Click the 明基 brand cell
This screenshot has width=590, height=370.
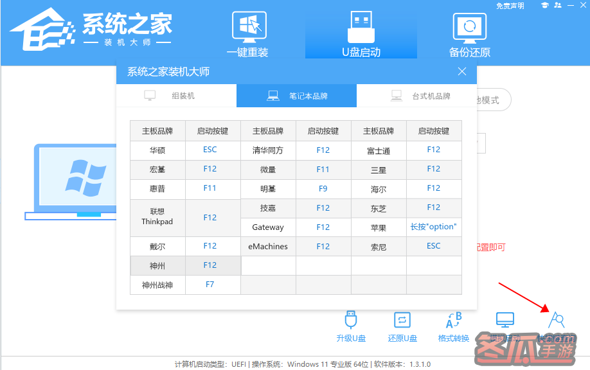(x=268, y=189)
